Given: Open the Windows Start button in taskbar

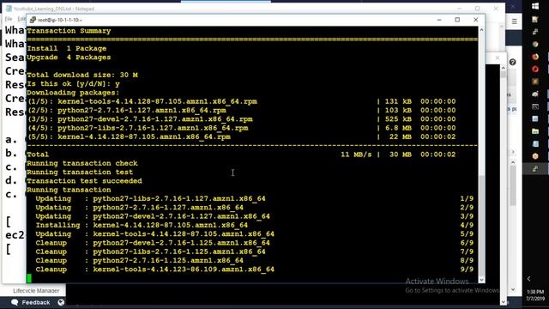Looking at the screenshot, I should 535,6.
